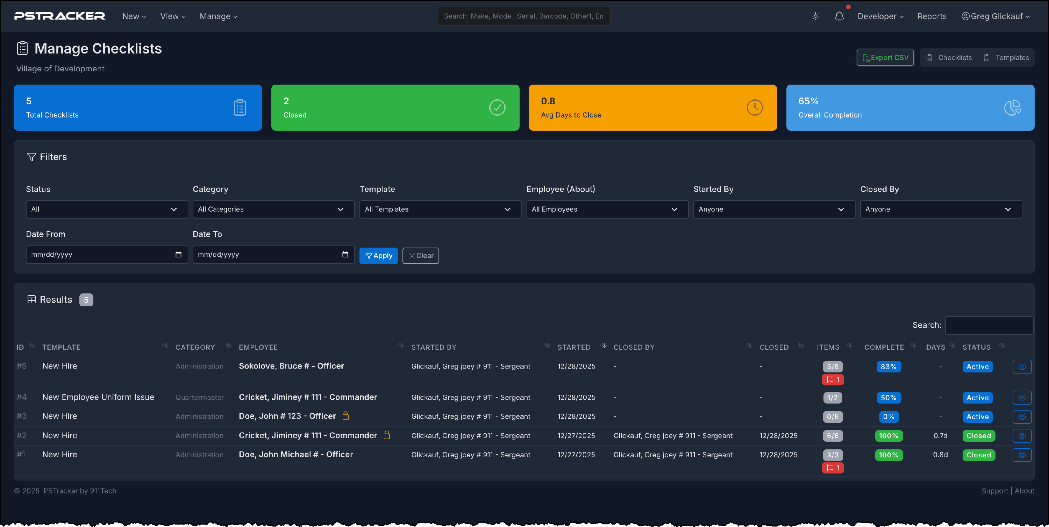Open the All Categories dropdown

(x=273, y=209)
